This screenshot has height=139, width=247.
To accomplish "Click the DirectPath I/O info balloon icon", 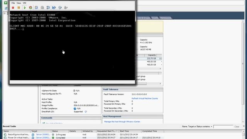I will click(x=86, y=112).
